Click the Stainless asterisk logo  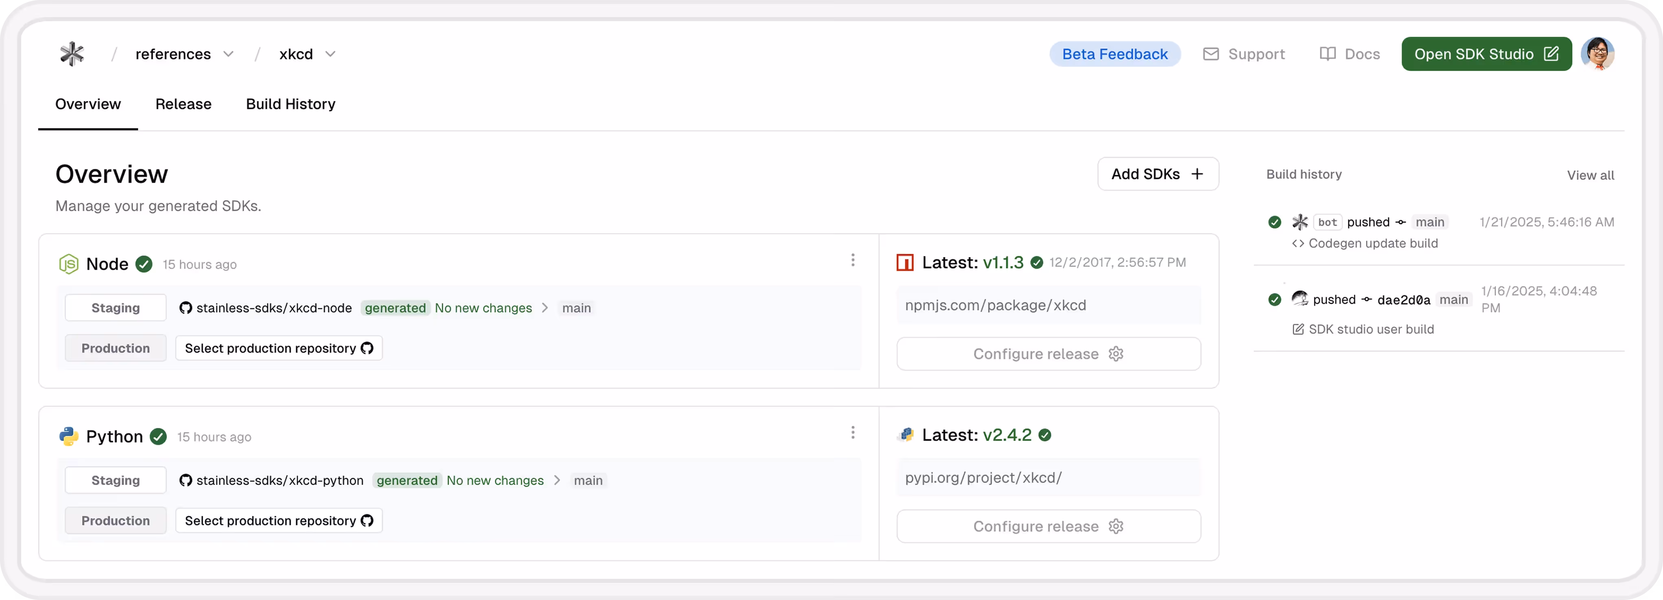click(72, 54)
